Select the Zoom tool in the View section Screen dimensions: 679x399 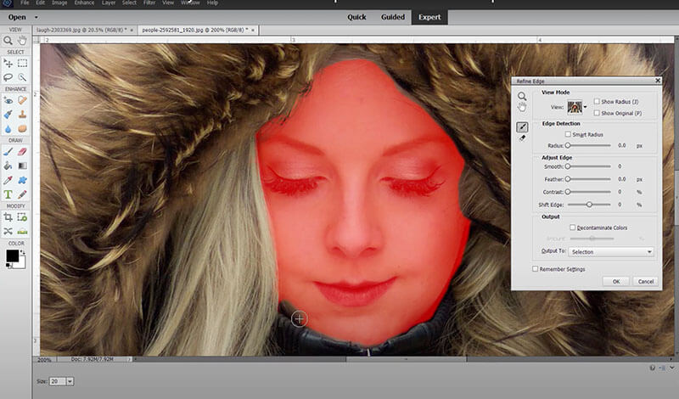[8, 40]
